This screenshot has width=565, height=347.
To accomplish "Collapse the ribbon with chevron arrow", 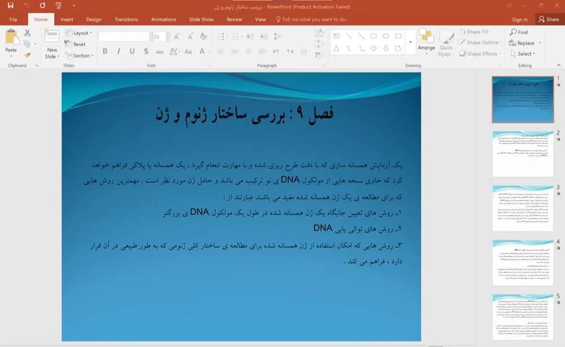I will pos(559,65).
